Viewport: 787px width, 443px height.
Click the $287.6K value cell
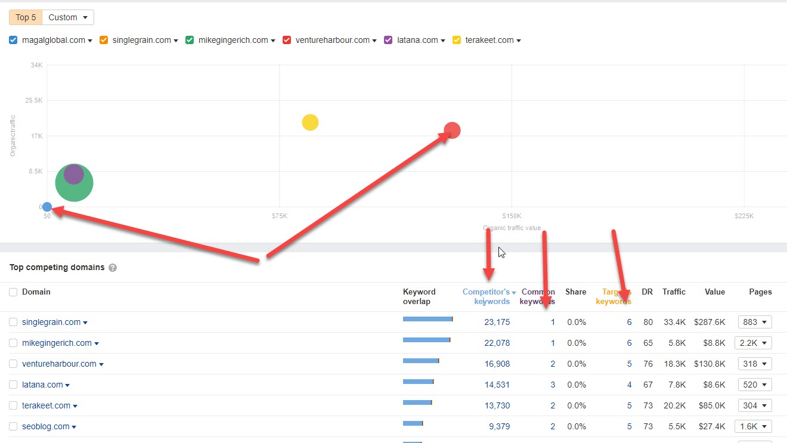pos(709,322)
